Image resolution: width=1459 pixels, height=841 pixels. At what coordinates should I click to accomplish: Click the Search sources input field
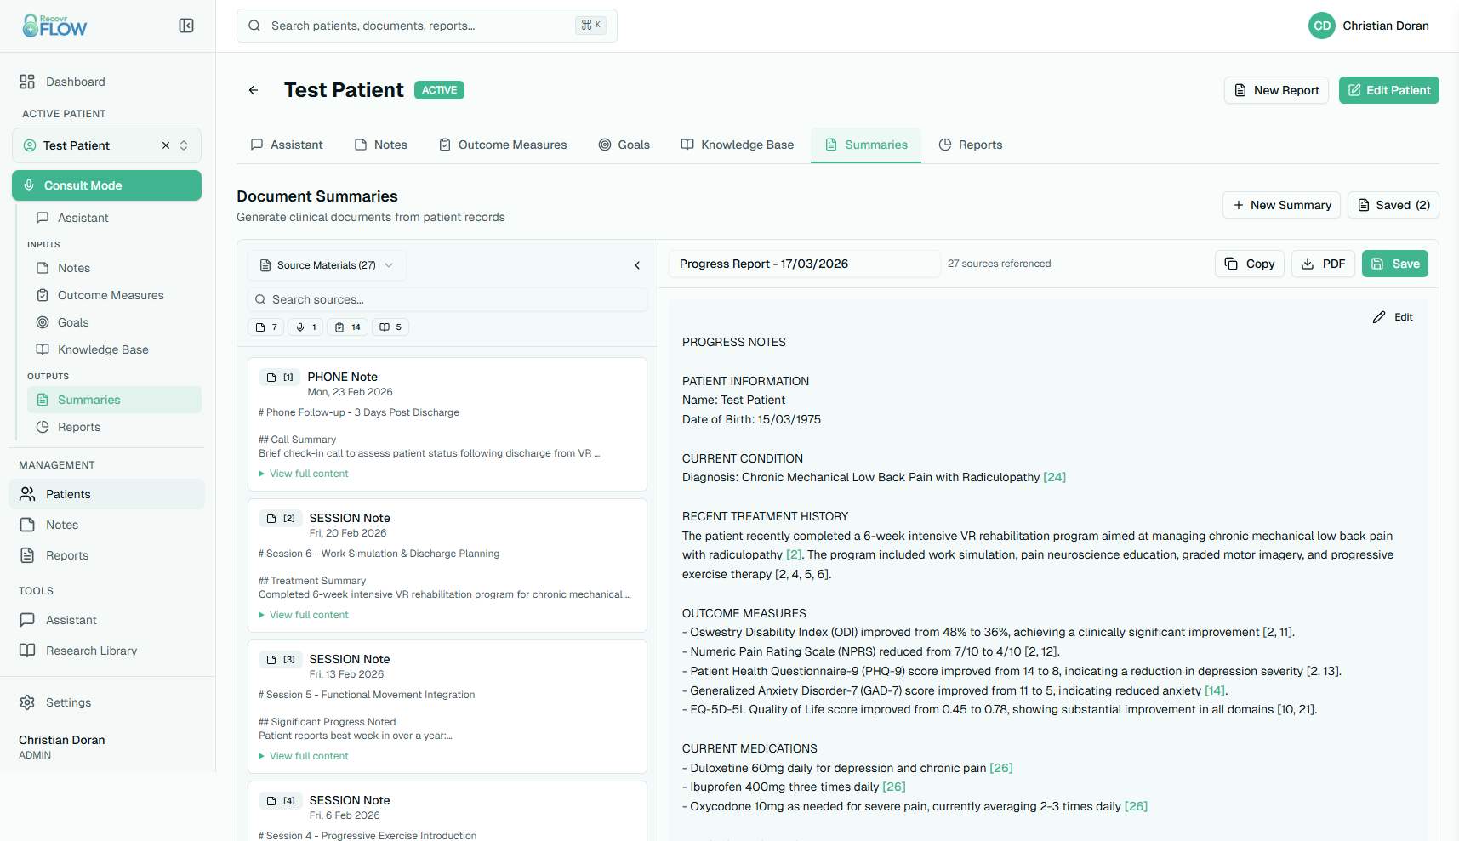click(447, 299)
